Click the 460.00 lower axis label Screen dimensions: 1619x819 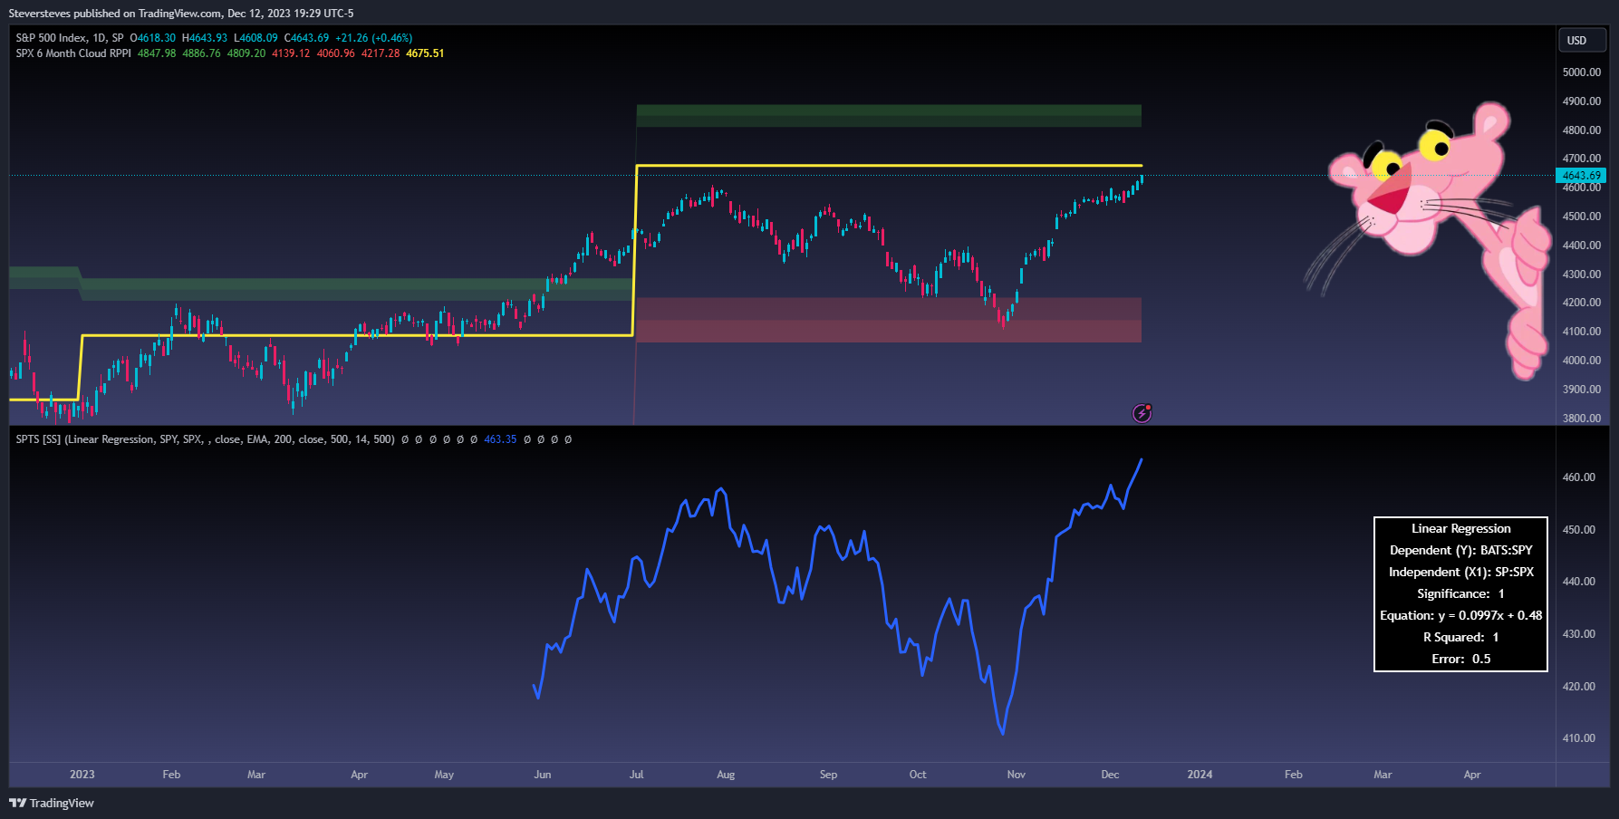(x=1579, y=477)
